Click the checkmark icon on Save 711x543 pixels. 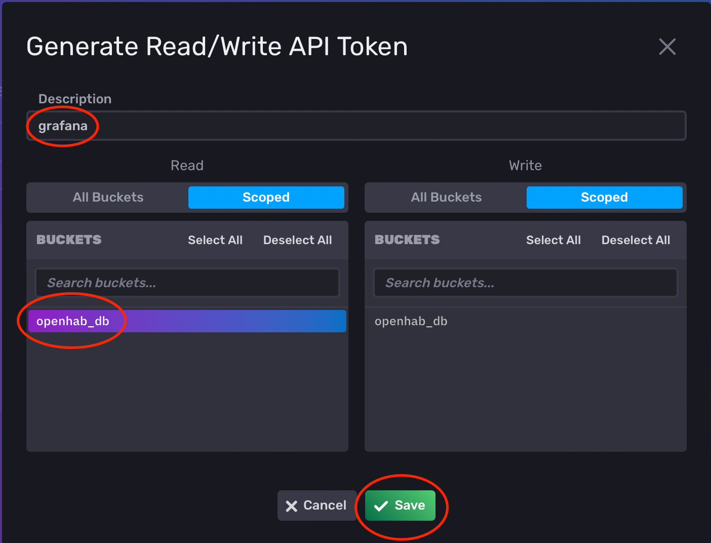click(380, 506)
